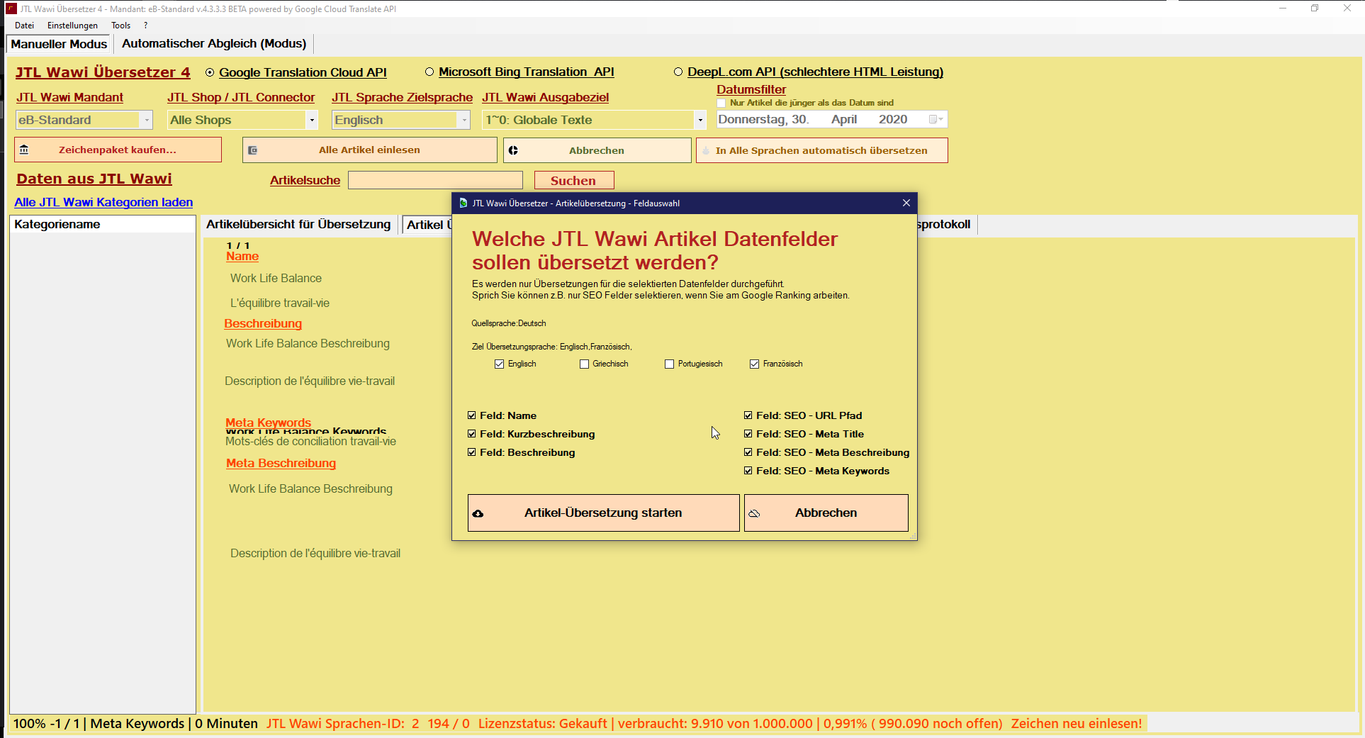The height and width of the screenshot is (738, 1365).
Task: Click the Meta Keywords section link
Action: [268, 423]
